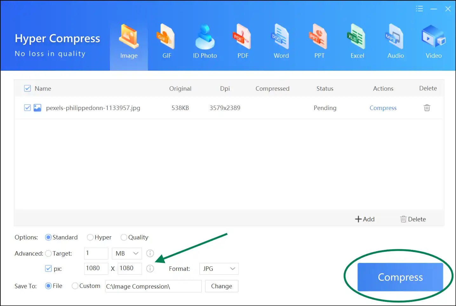Select the Custom save-to radio button
This screenshot has width=456, height=306.
click(x=75, y=286)
